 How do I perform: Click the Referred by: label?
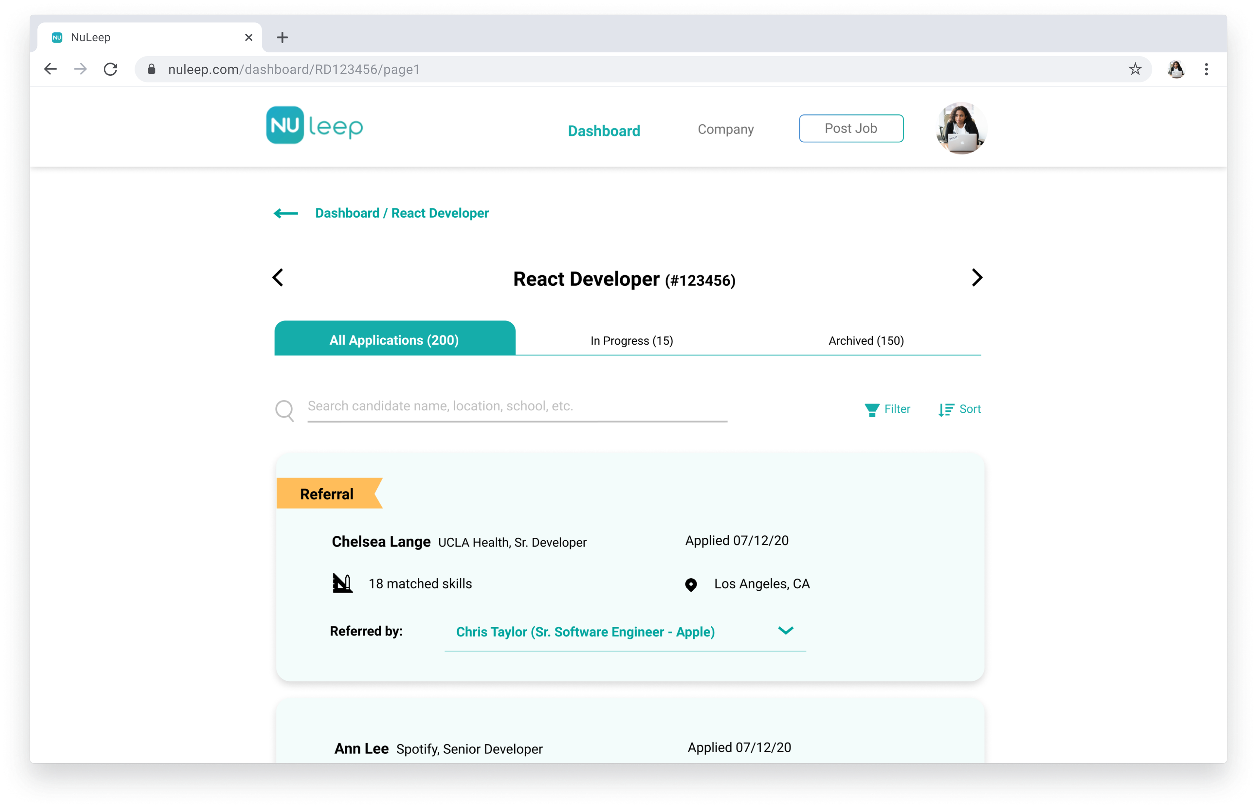click(x=366, y=631)
